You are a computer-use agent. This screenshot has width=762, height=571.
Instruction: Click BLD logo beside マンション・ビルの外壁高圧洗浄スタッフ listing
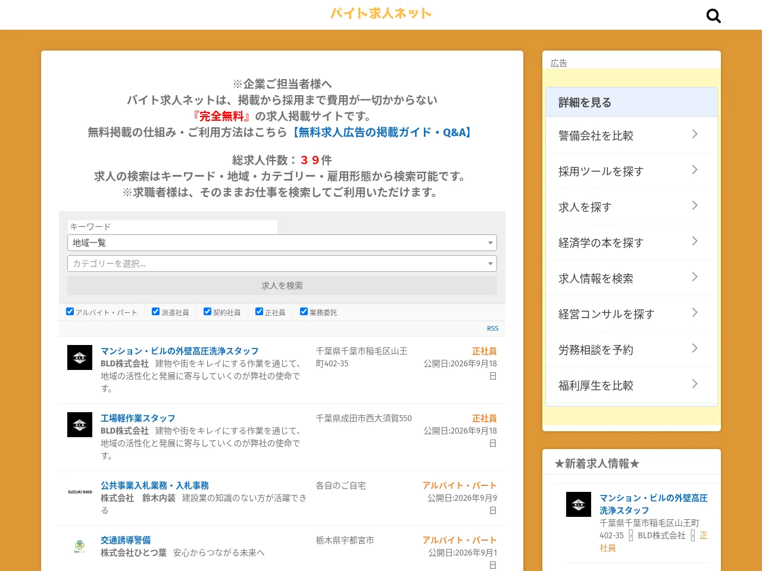tap(80, 357)
